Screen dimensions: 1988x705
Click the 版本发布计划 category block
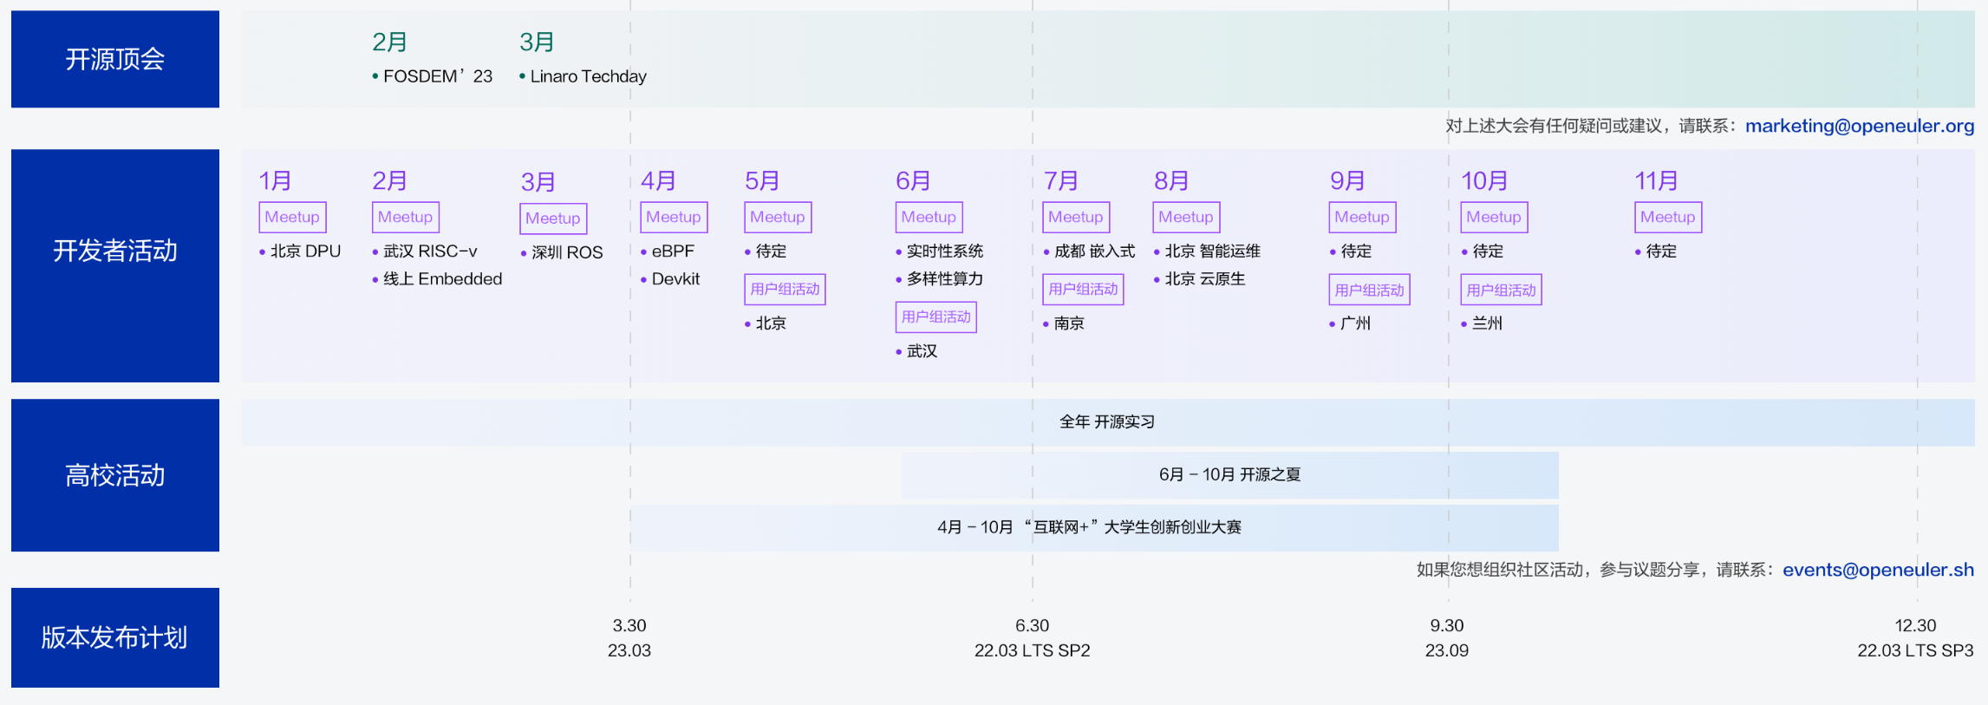[x=115, y=637]
